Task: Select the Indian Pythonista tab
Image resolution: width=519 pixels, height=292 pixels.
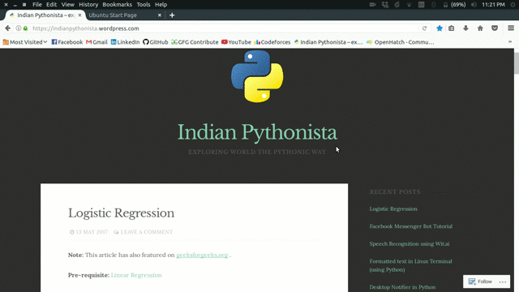Action: pos(45,15)
